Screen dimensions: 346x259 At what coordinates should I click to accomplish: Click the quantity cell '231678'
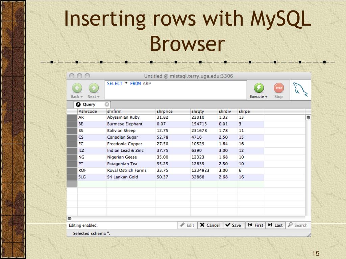coord(204,131)
